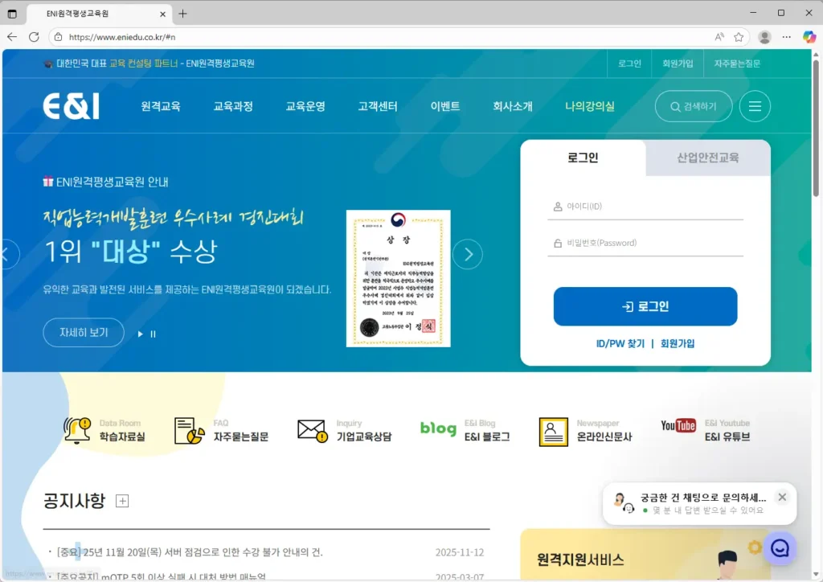Open 교육과정 menu
This screenshot has height=582, width=823.
(x=233, y=106)
